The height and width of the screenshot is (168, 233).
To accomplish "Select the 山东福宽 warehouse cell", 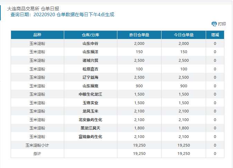I will tap(90, 86).
